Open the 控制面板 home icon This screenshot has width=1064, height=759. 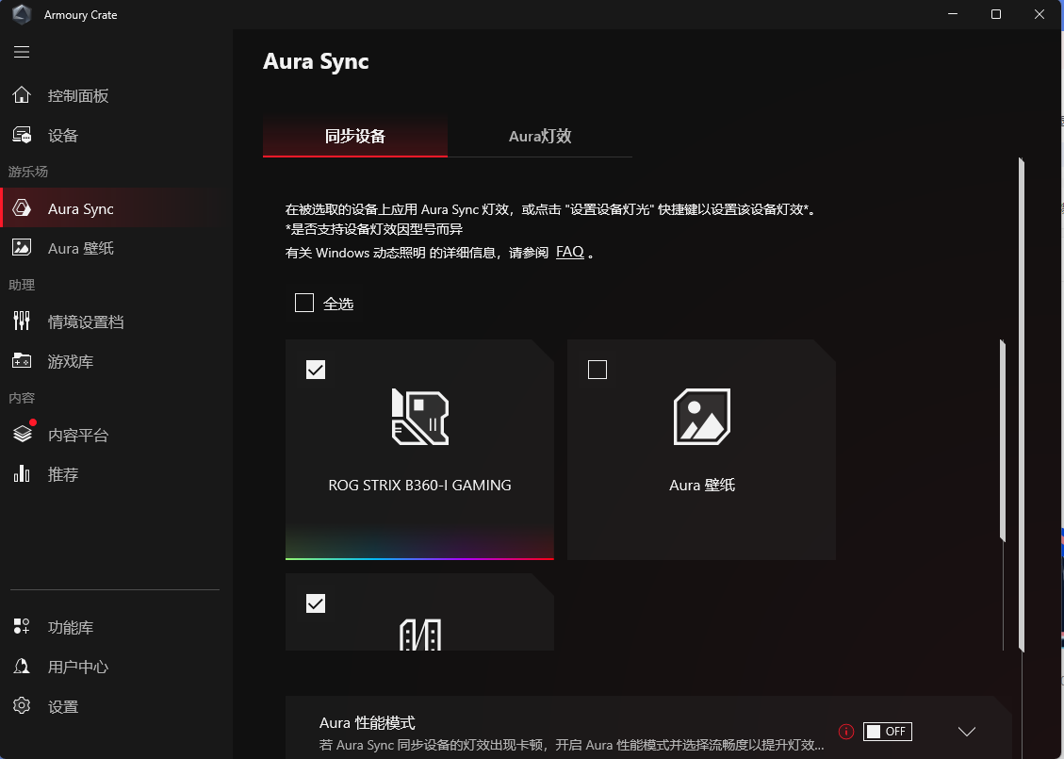[22, 95]
